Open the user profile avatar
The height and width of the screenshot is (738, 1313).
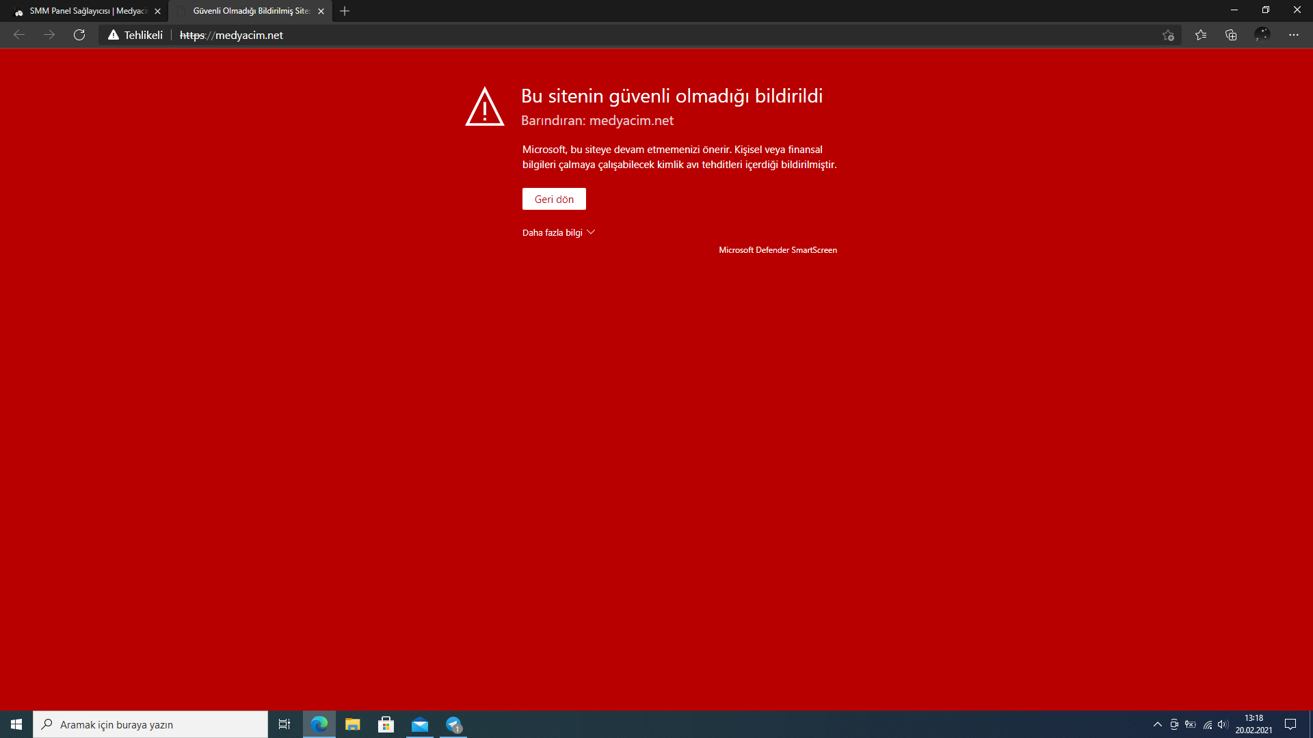[1262, 35]
